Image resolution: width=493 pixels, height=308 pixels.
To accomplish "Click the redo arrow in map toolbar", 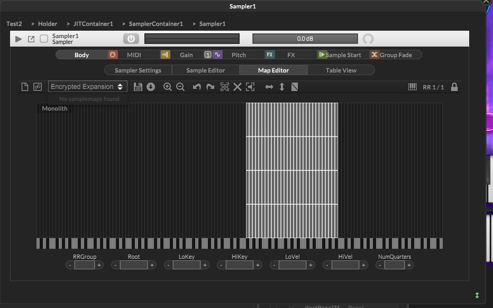I will 210,87.
